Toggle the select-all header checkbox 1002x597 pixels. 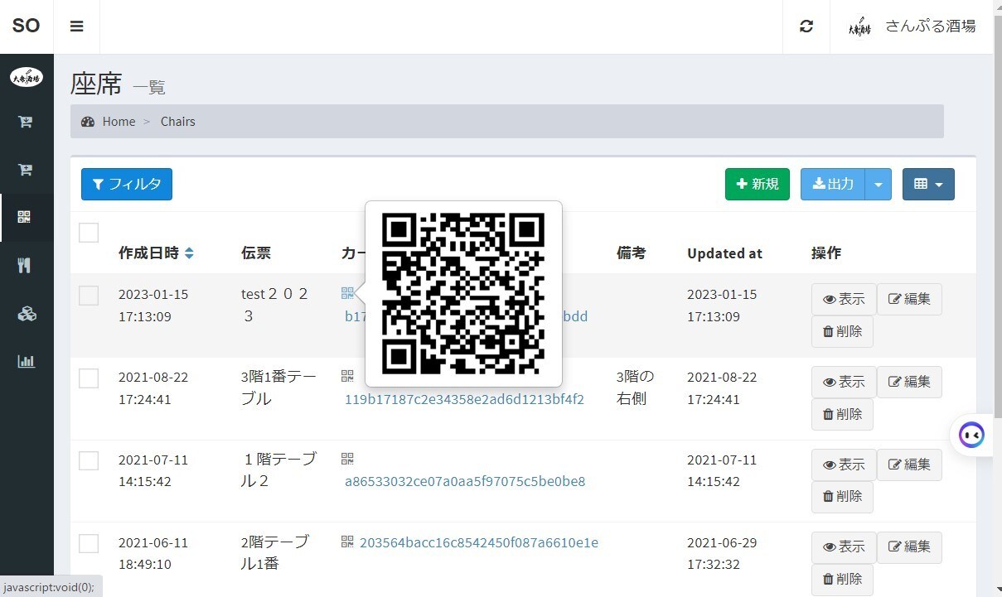tap(89, 233)
